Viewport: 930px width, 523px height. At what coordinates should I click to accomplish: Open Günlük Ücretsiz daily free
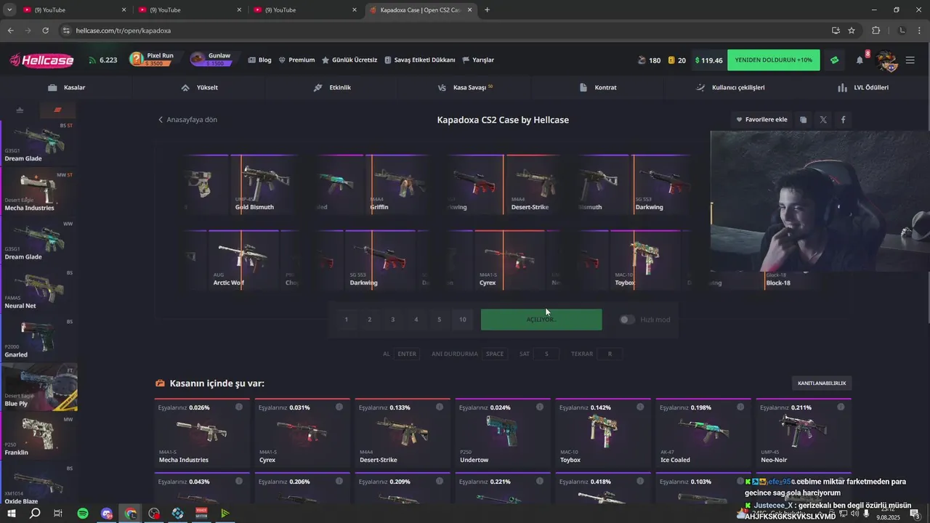coord(349,60)
